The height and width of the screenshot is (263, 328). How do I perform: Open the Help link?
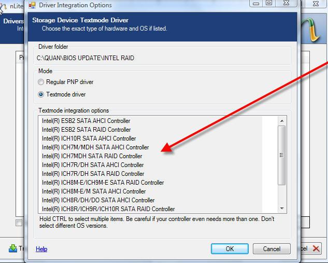click(x=41, y=249)
